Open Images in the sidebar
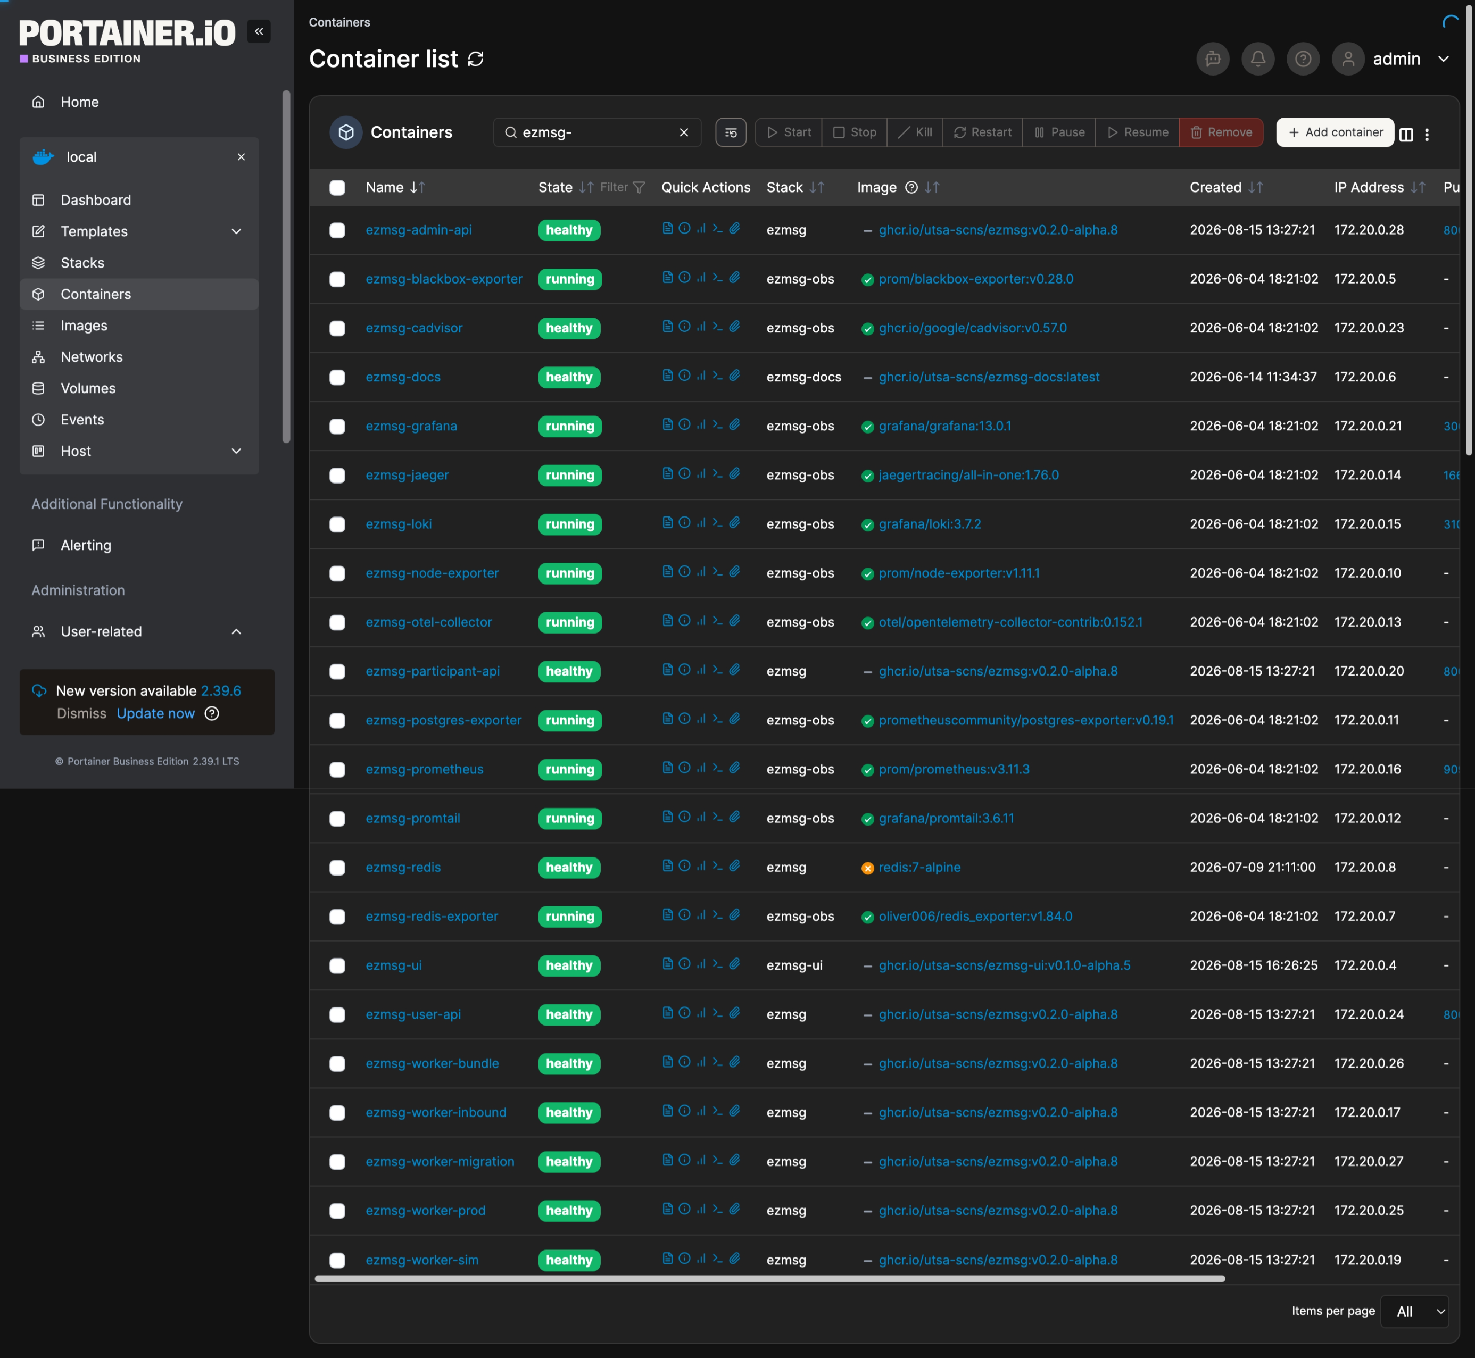 coord(139,326)
